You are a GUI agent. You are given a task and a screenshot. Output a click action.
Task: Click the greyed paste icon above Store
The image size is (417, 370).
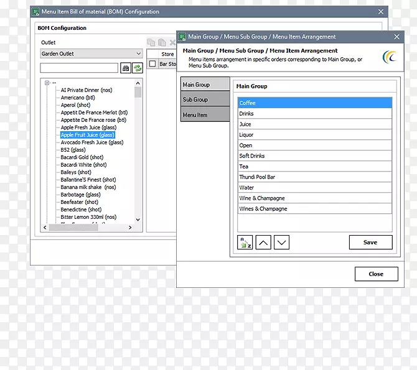[162, 43]
